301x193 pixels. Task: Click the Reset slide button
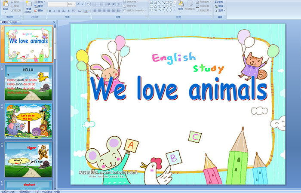point(39,6)
